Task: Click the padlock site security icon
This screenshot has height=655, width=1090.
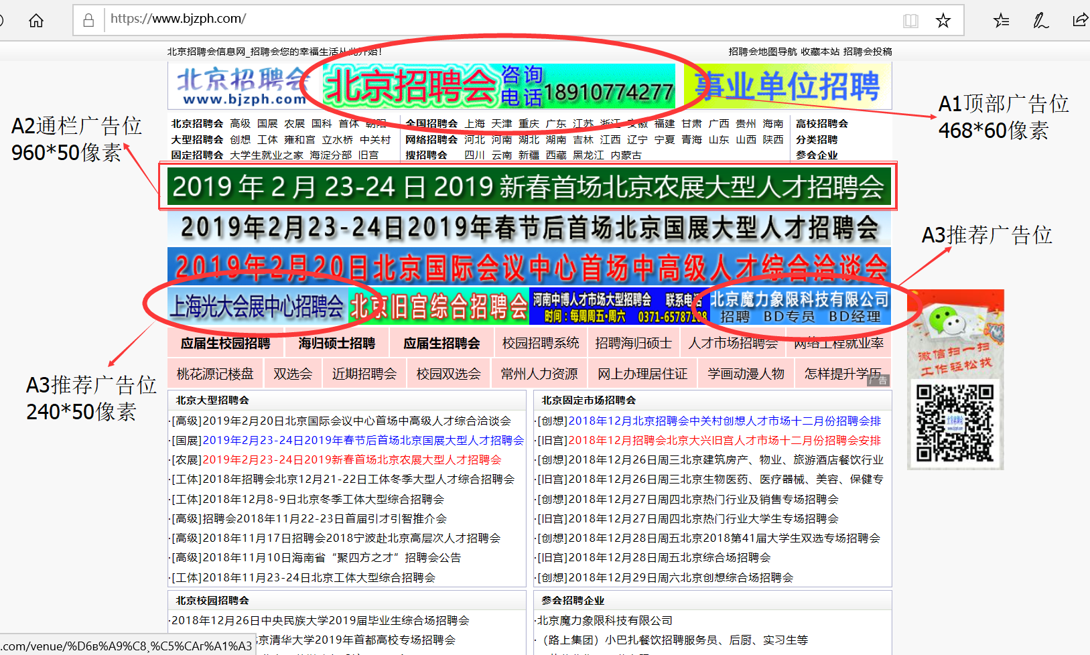Action: coord(88,21)
